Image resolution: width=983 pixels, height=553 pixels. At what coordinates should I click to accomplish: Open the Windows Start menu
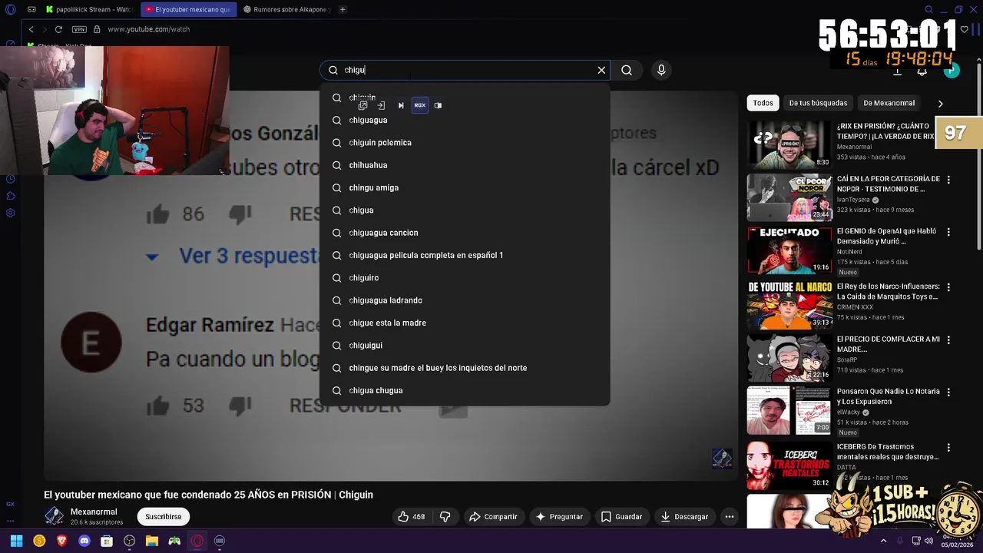coord(16,541)
